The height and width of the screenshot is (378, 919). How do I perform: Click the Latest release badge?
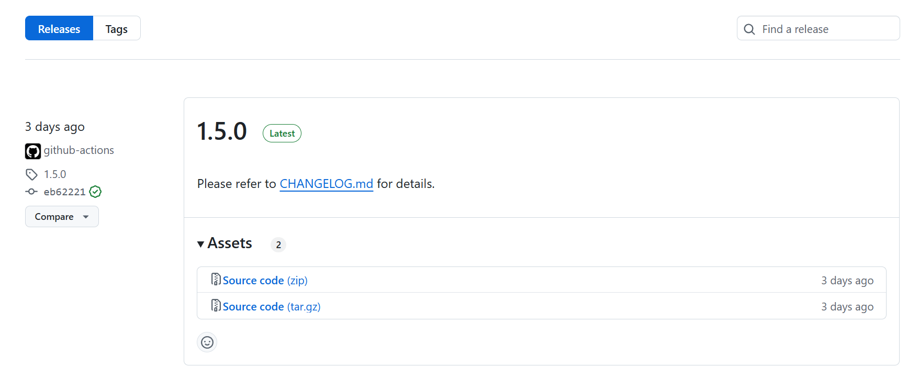pos(282,134)
